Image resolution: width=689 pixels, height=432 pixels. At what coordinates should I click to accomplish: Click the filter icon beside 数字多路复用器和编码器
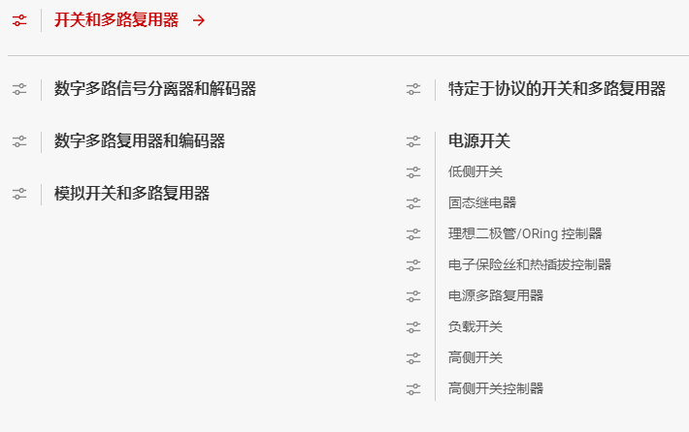(x=19, y=141)
